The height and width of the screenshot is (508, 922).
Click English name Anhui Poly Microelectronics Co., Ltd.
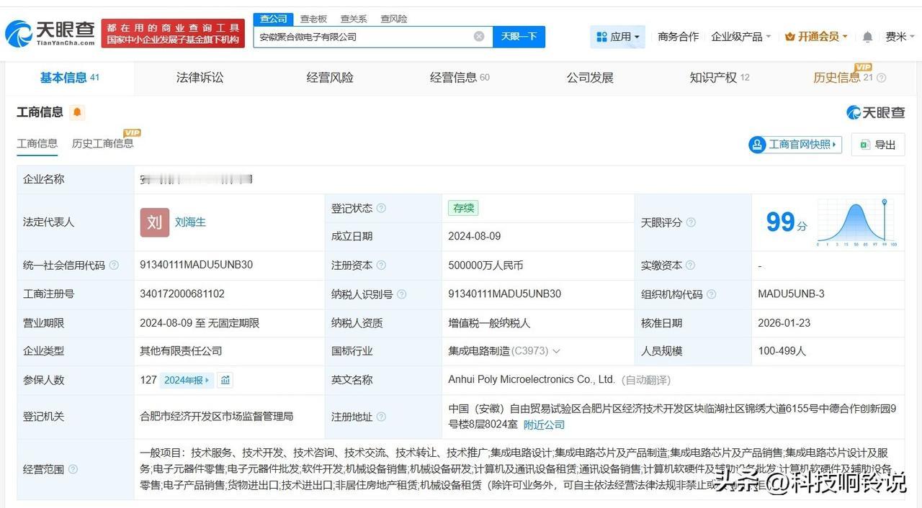(532, 379)
